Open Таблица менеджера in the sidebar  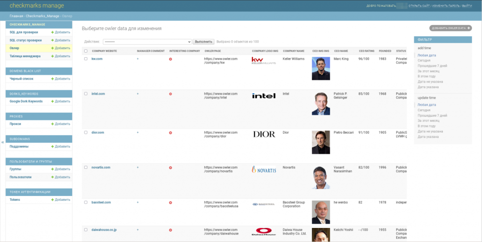tap(25, 56)
